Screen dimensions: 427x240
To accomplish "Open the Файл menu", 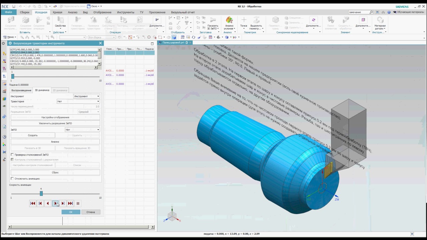I will pyautogui.click(x=8, y=12).
